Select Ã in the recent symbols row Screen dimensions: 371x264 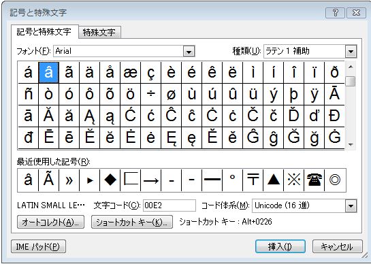point(49,180)
